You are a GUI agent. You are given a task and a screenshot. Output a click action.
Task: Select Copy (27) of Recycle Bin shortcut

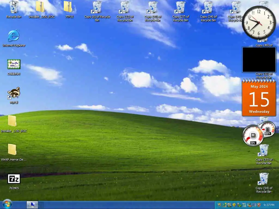180,11
